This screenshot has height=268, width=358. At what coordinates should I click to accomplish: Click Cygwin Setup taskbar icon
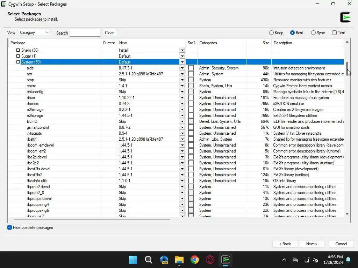point(225,260)
